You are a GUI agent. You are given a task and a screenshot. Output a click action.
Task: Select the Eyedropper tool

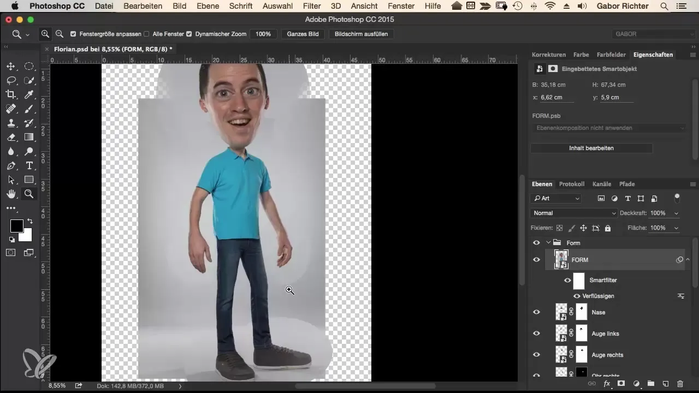(29, 94)
